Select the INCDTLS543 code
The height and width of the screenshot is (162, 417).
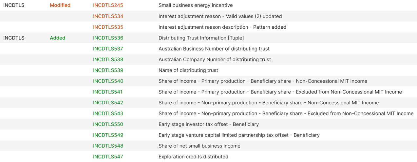pyautogui.click(x=108, y=113)
